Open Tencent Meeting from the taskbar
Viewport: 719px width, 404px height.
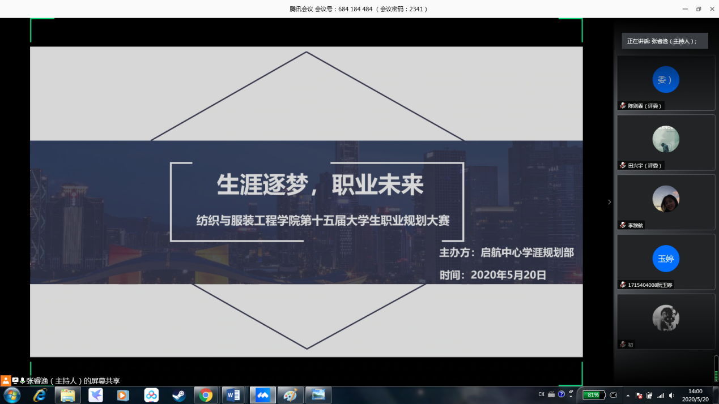coord(263,395)
